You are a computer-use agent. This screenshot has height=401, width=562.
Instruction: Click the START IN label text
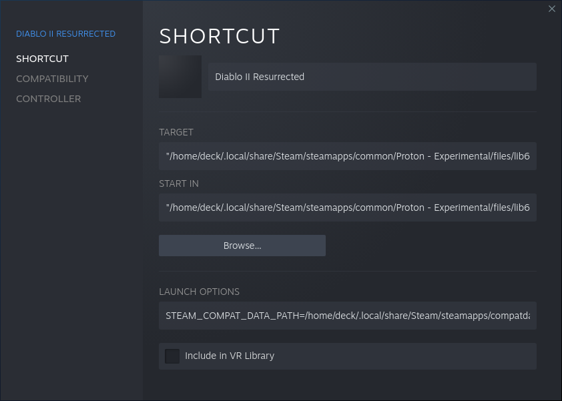[x=178, y=183]
